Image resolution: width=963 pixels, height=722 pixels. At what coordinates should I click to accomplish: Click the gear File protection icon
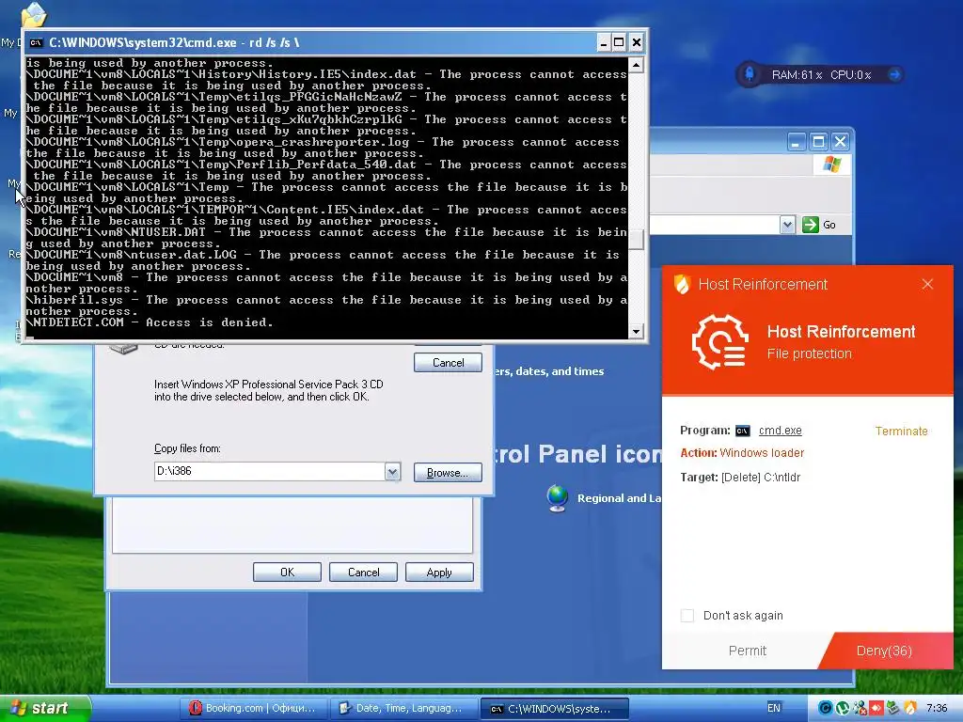pyautogui.click(x=720, y=341)
